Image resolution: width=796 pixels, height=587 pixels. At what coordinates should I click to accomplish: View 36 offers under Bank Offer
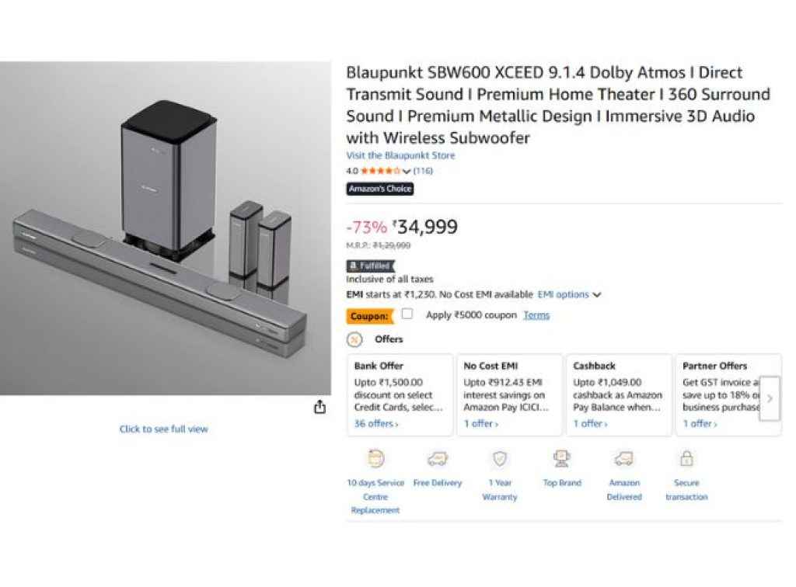(x=376, y=424)
